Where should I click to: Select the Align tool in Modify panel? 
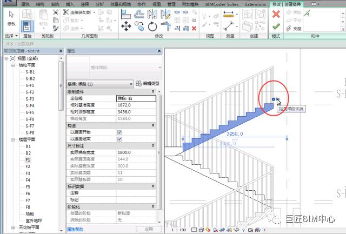pyautogui.click(x=126, y=14)
